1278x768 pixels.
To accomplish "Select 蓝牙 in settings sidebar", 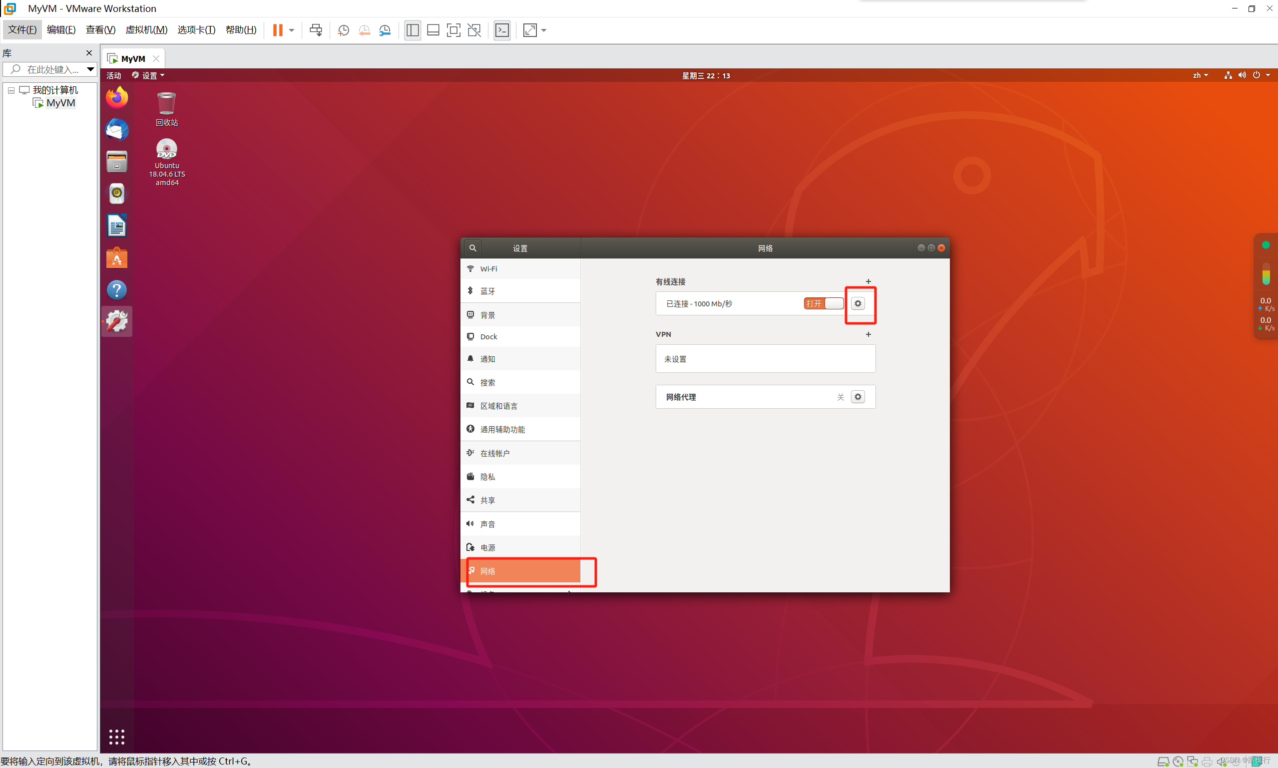I will pos(520,291).
